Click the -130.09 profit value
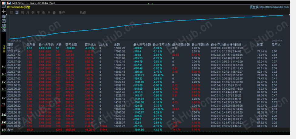Viewport: 296px width, 139px height. point(70,48)
